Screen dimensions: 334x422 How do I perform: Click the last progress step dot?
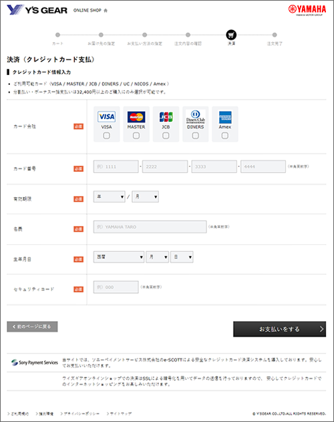[275, 35]
